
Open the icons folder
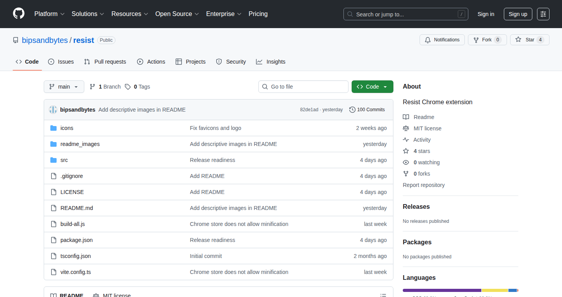click(x=67, y=128)
